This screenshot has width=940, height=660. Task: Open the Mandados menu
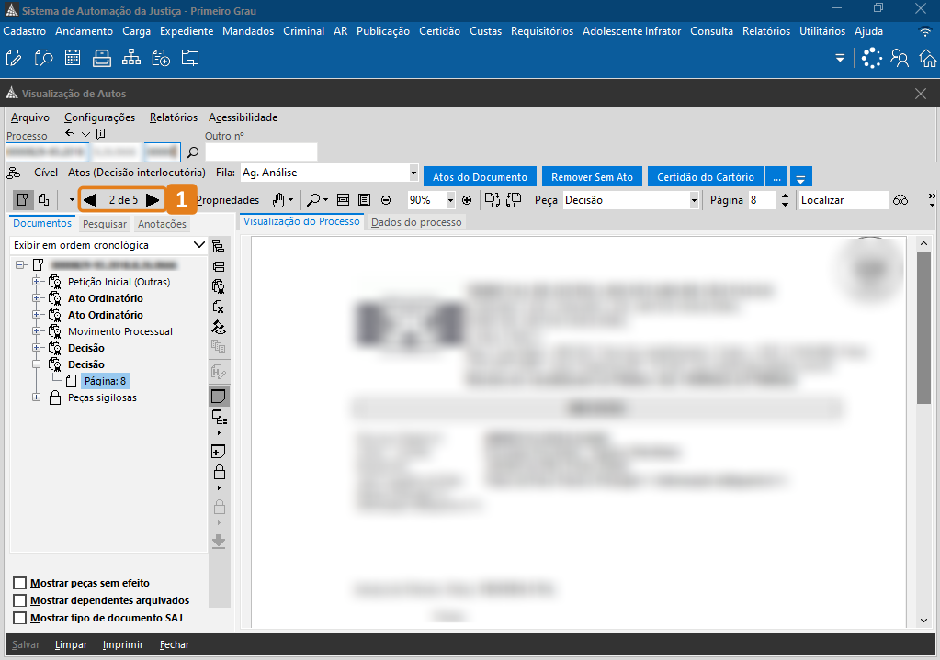coord(248,31)
